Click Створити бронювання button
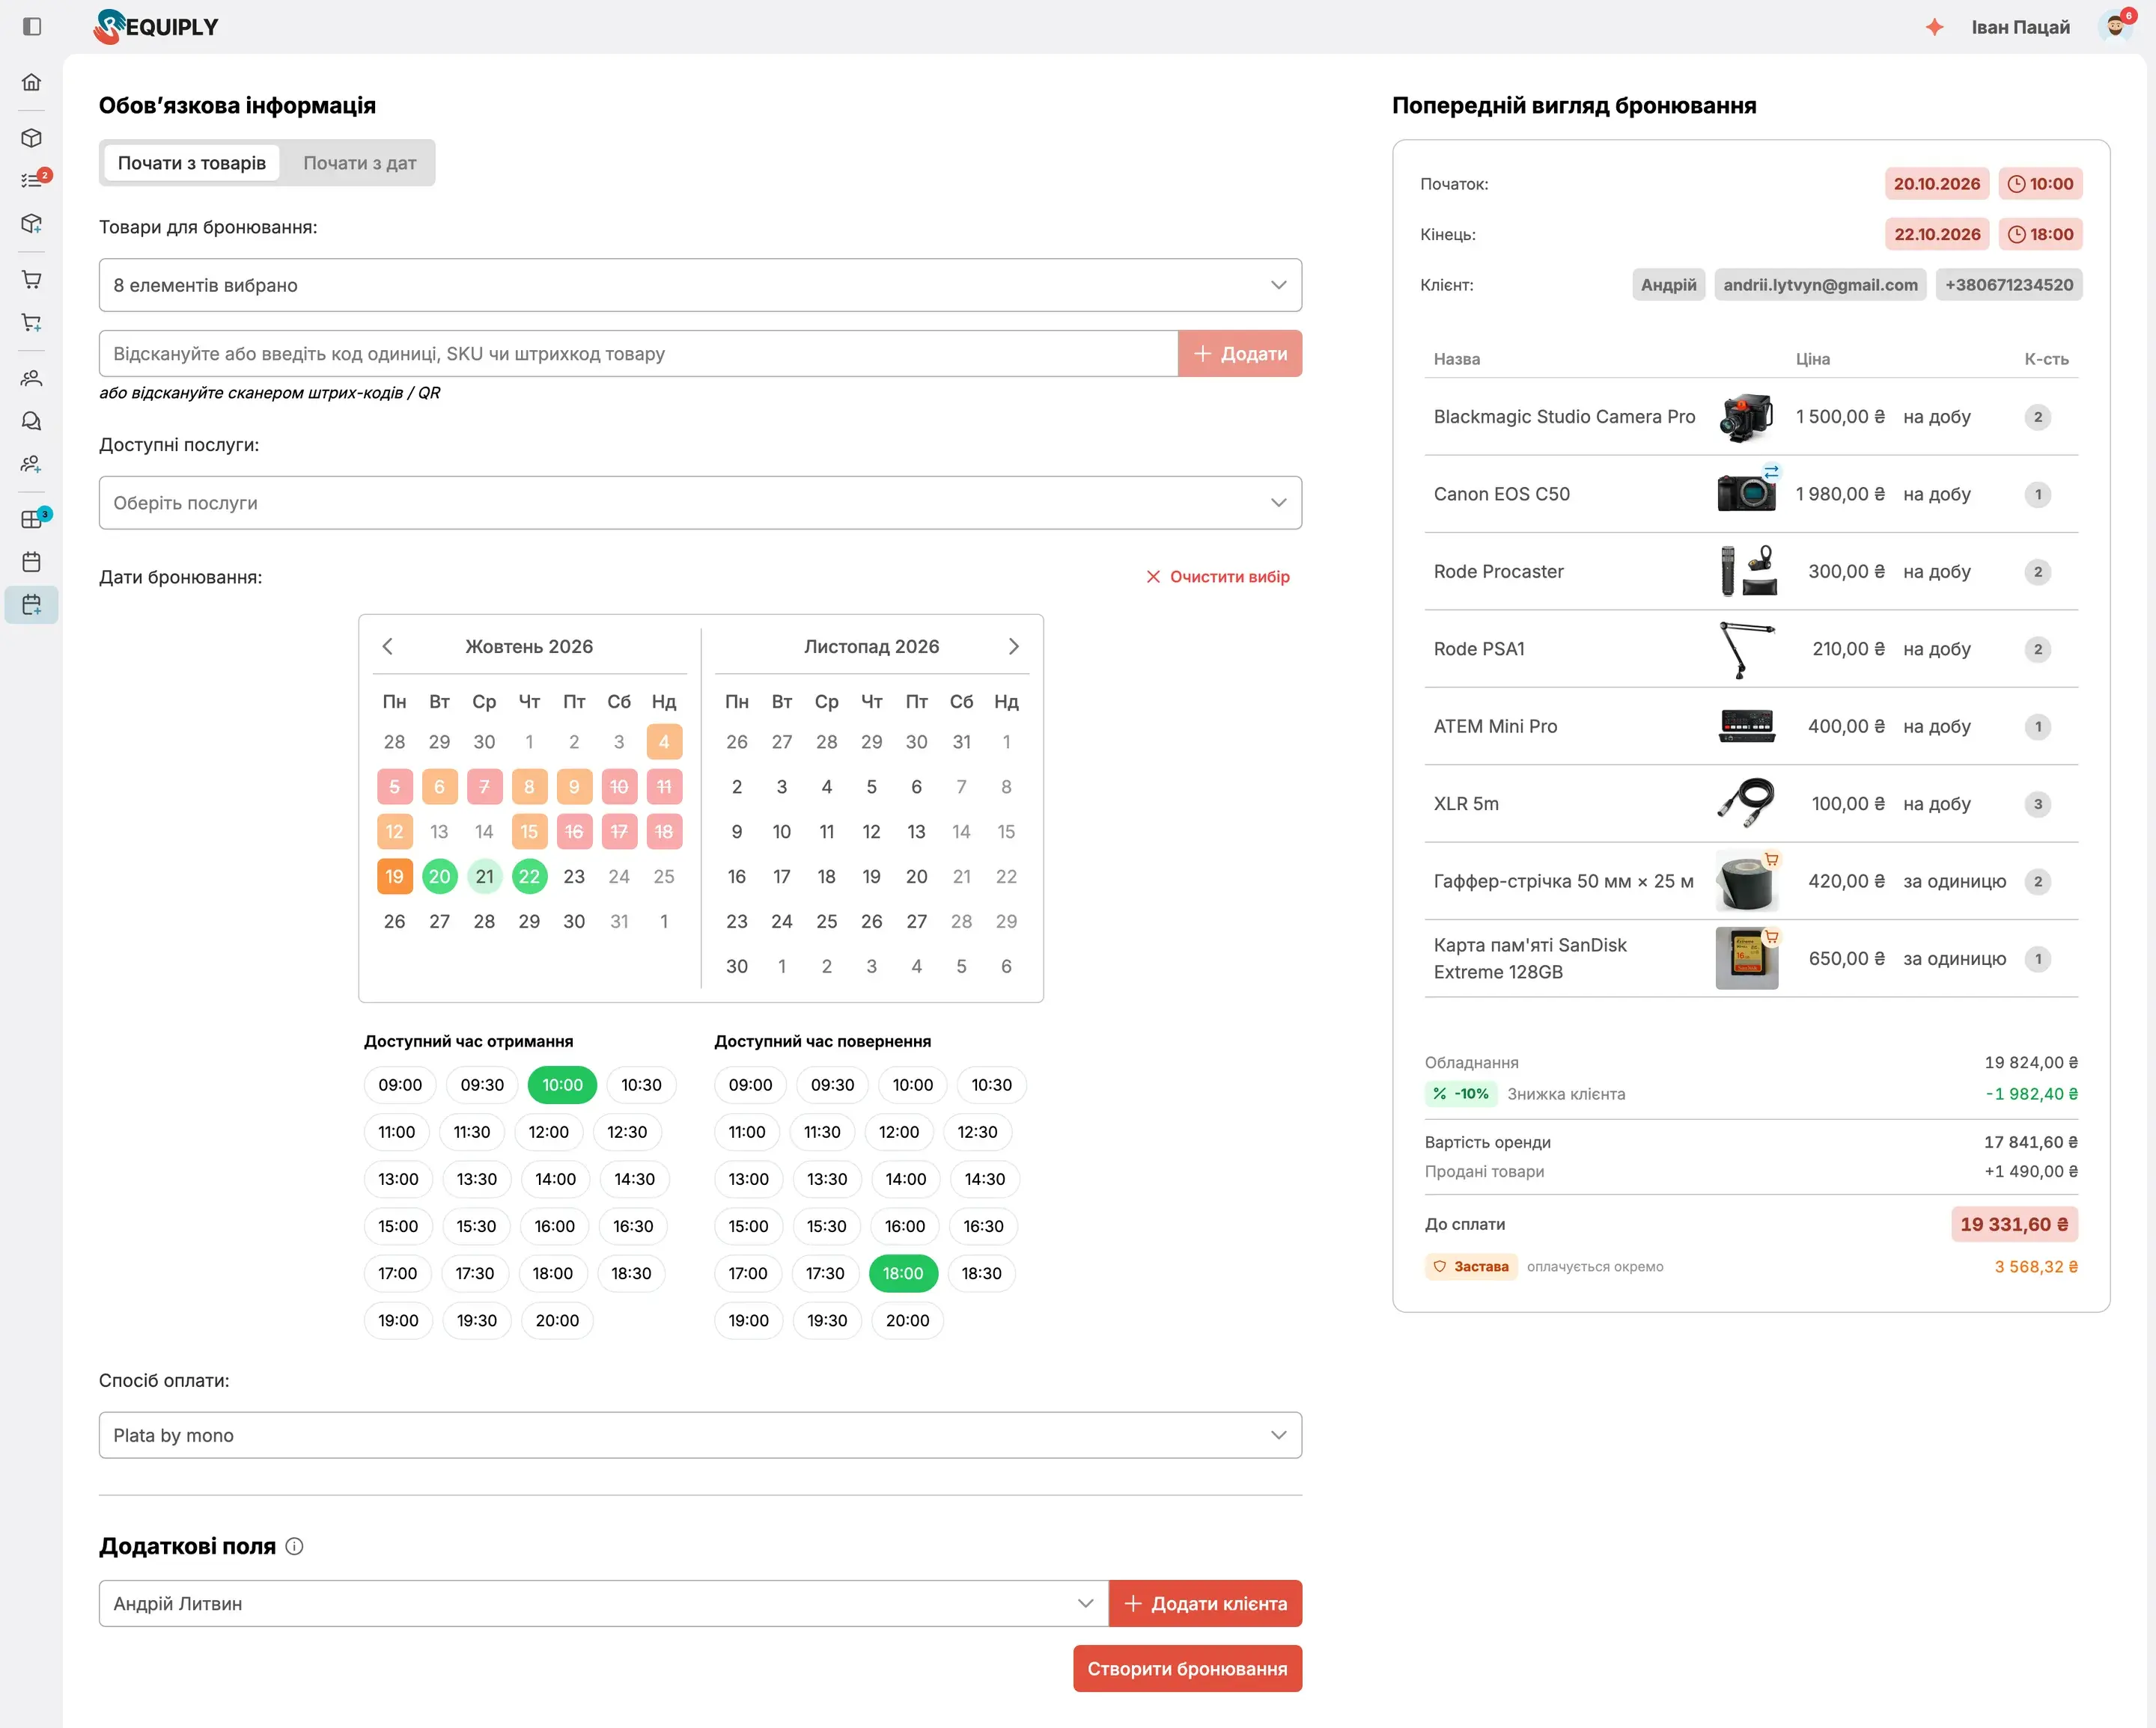2156x1728 pixels. (1187, 1669)
